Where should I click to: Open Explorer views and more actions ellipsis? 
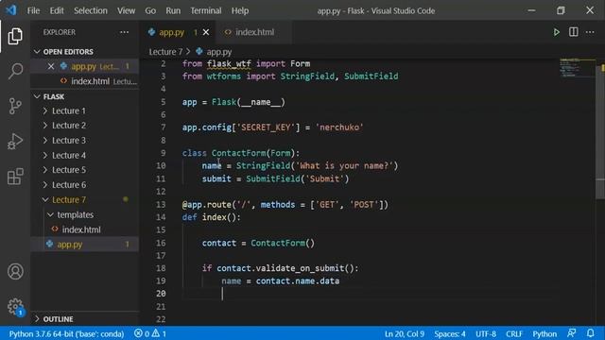click(x=124, y=32)
